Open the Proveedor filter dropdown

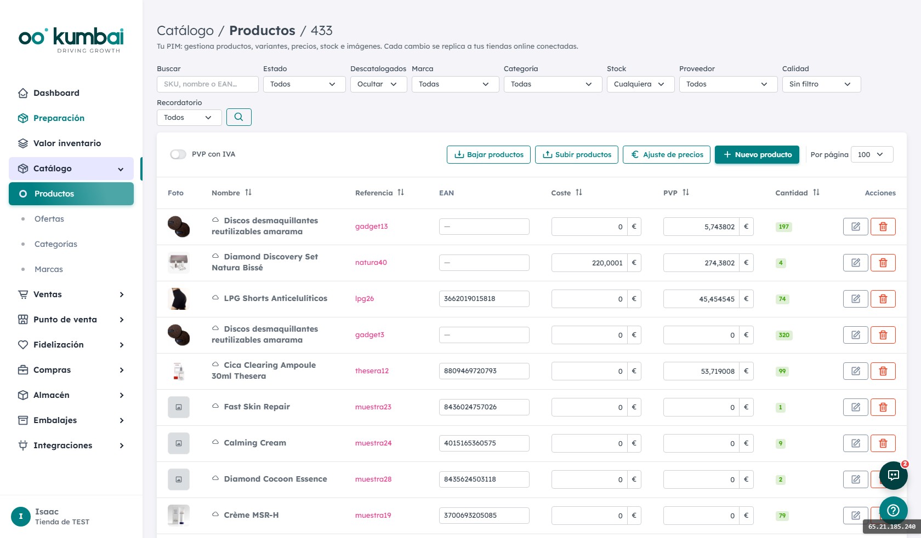click(x=728, y=84)
